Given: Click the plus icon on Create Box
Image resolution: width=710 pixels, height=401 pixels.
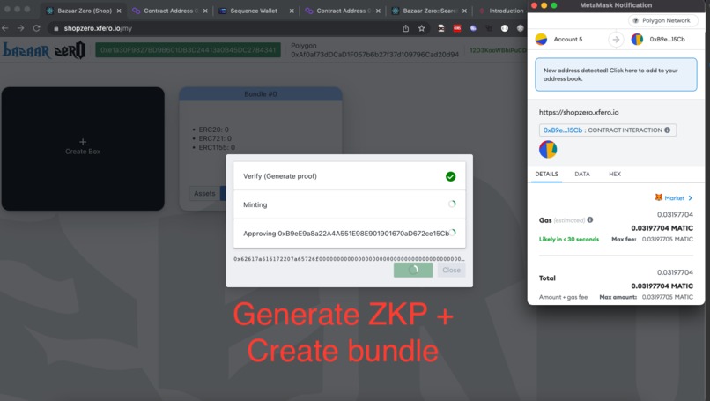Looking at the screenshot, I should [x=83, y=142].
